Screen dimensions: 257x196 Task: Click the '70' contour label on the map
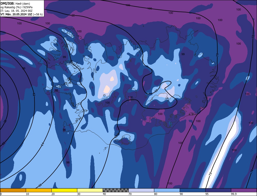pyautogui.click(x=217, y=55)
